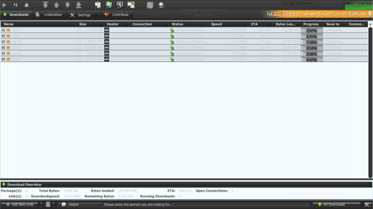The image size is (373, 209).
Task: Sort by the Name column header
Action: tap(38, 24)
